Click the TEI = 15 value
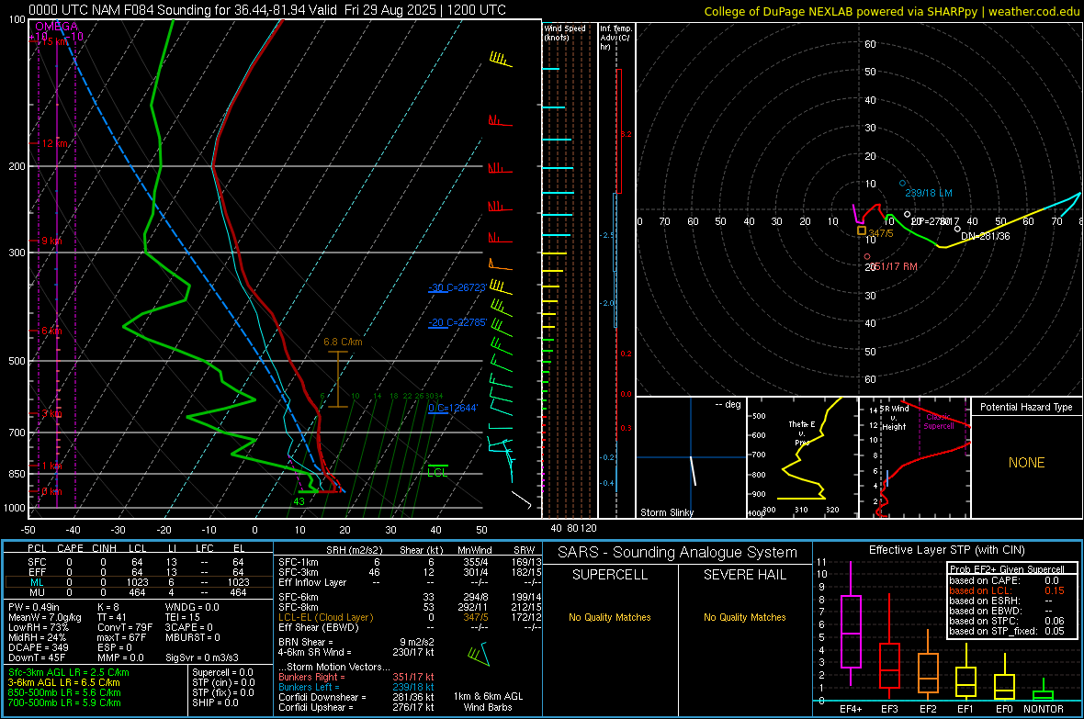1084x719 pixels. pos(183,617)
